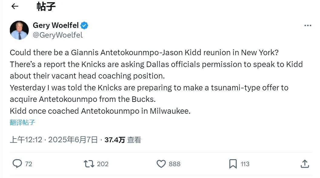The height and width of the screenshot is (178, 320).
Task: Click 翻译帖子 translate post link
Action: tap(22, 123)
